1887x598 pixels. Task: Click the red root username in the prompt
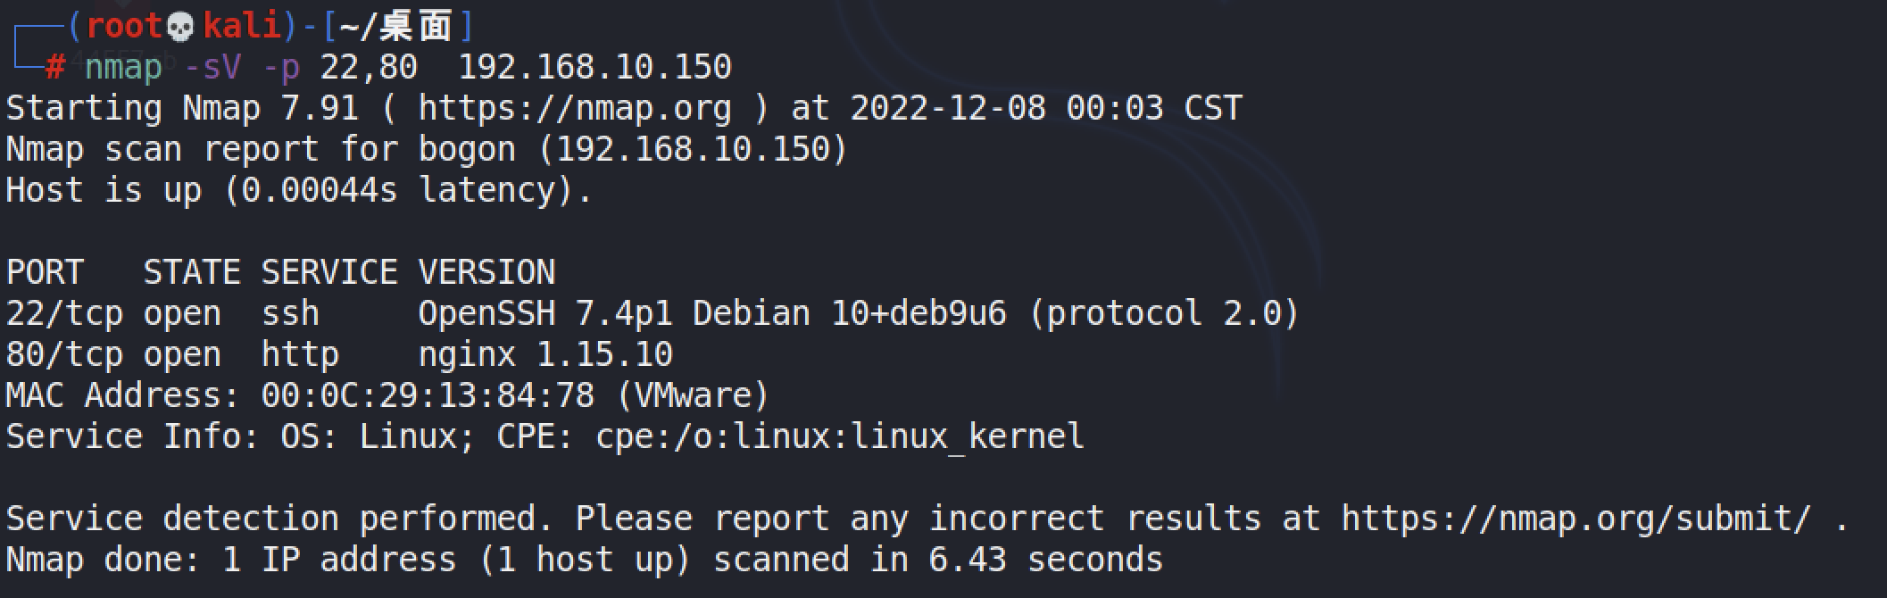(x=124, y=27)
